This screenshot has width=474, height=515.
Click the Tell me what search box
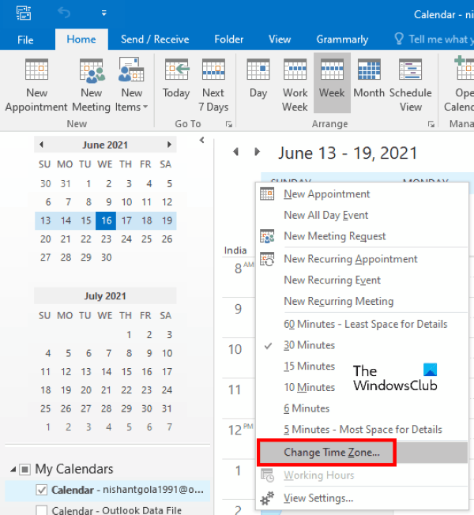pyautogui.click(x=434, y=39)
